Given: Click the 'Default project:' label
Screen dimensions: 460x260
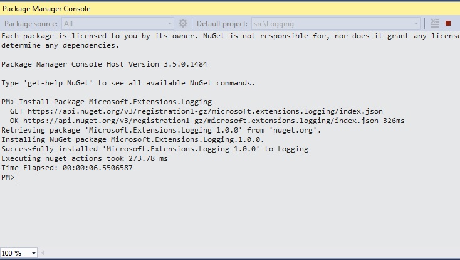Looking at the screenshot, I should pos(222,24).
